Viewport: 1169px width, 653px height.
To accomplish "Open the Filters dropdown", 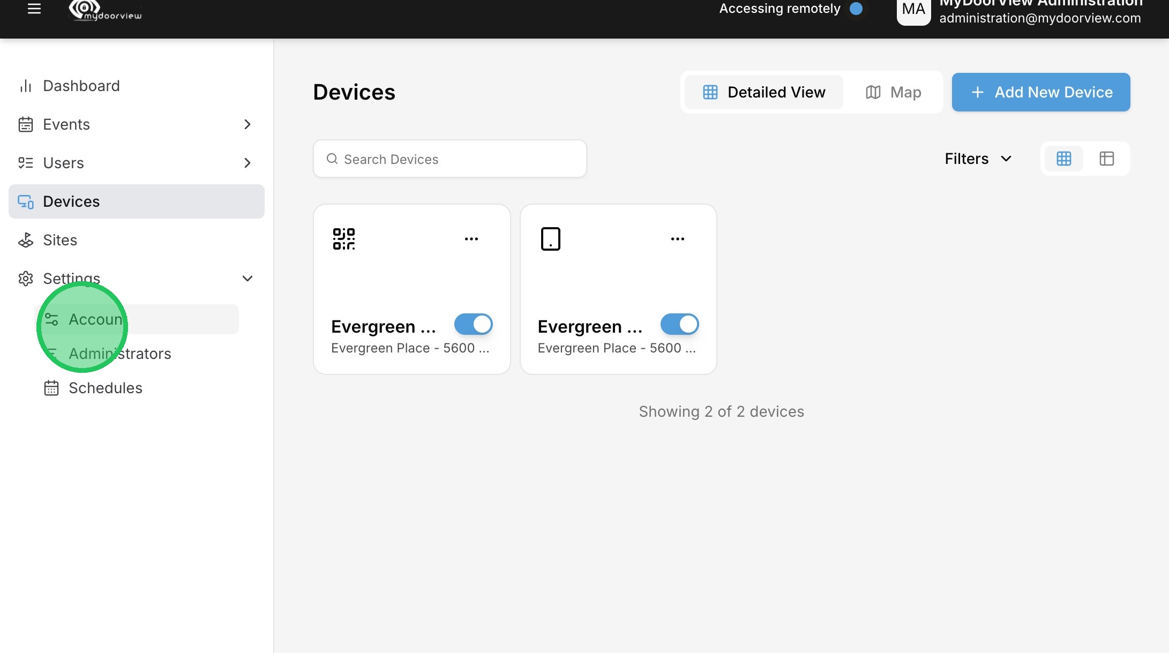I will point(978,159).
